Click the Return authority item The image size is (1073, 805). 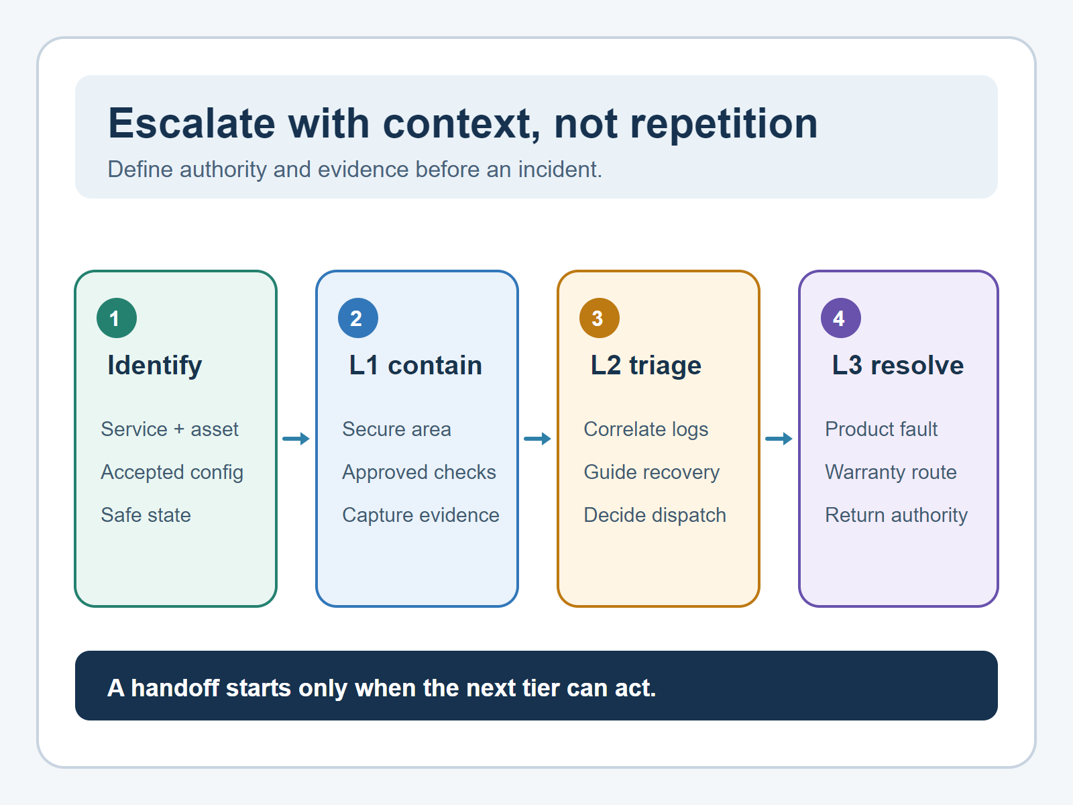pos(897,515)
